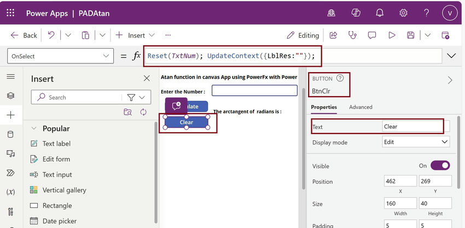This screenshot has height=228, width=465.
Task: Open the undo dropdown arrow
Action: tap(68, 36)
